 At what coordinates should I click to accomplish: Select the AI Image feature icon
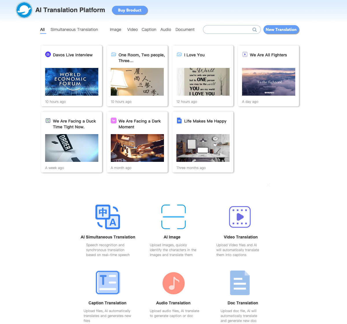tap(173, 217)
